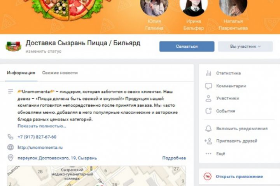Image resolution: width=280 pixels, height=186 pixels.
Task: Click the bell icon for Включить уведомления
Action: (x=208, y=129)
